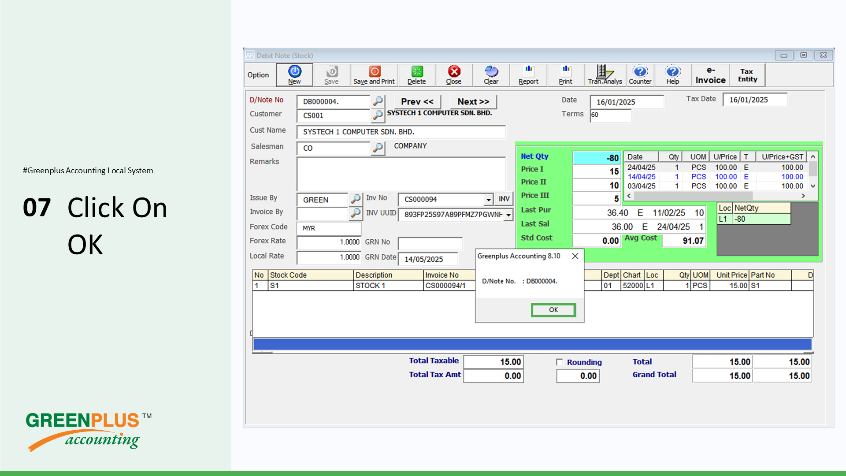Select the 14/04/25 price history row
The height and width of the screenshot is (476, 846).
(x=716, y=177)
